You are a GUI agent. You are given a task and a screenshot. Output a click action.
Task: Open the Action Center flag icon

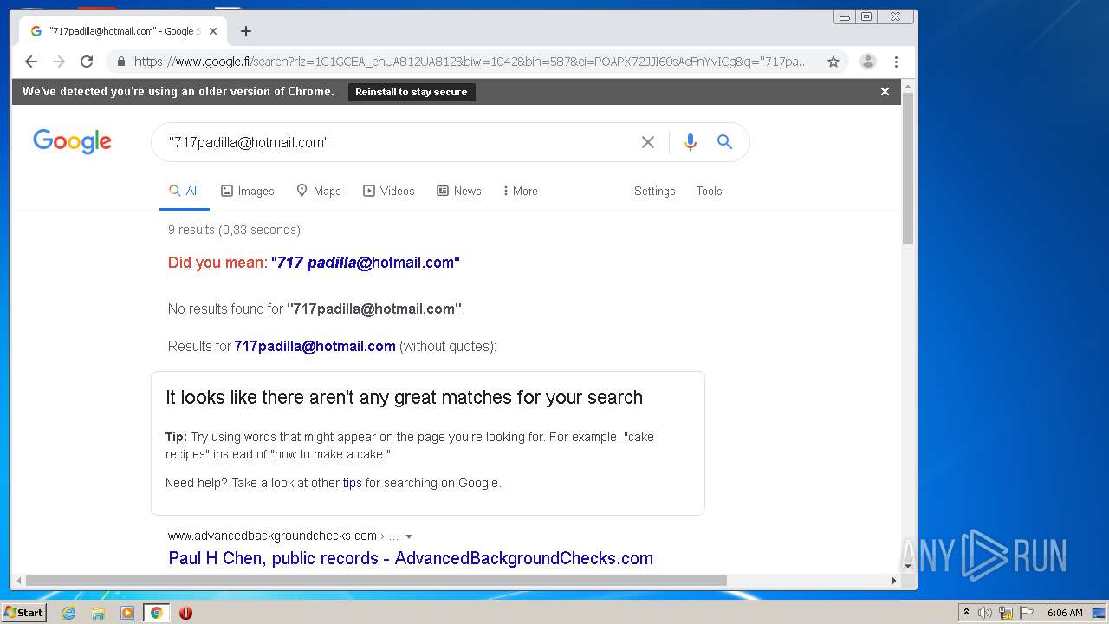(x=1027, y=613)
